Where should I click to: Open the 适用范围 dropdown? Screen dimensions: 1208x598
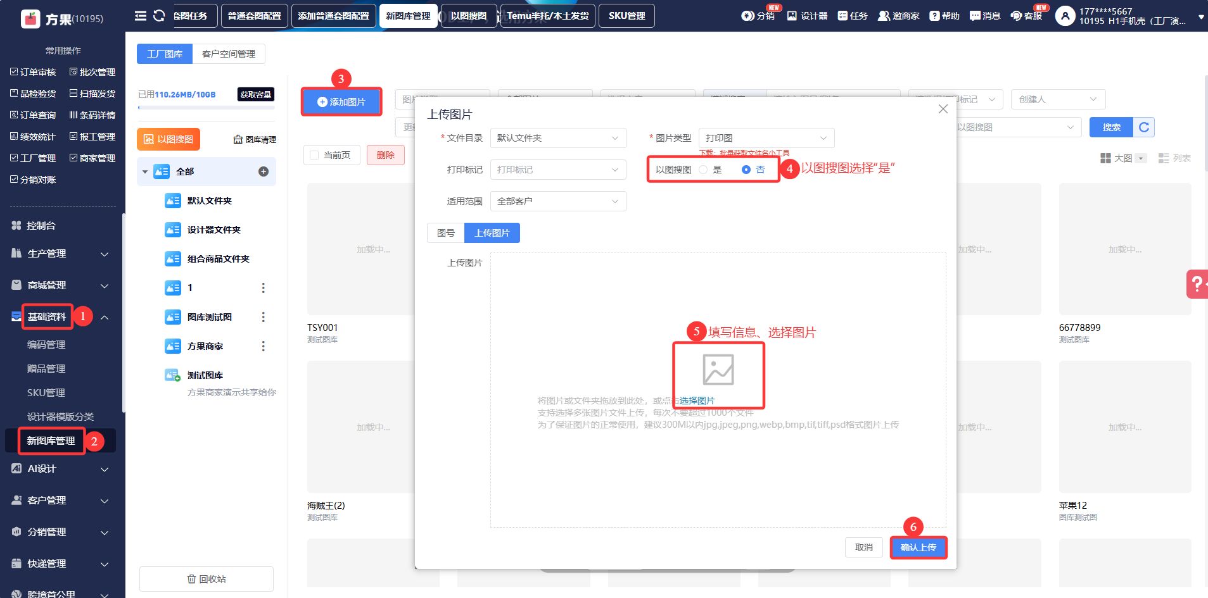point(558,201)
